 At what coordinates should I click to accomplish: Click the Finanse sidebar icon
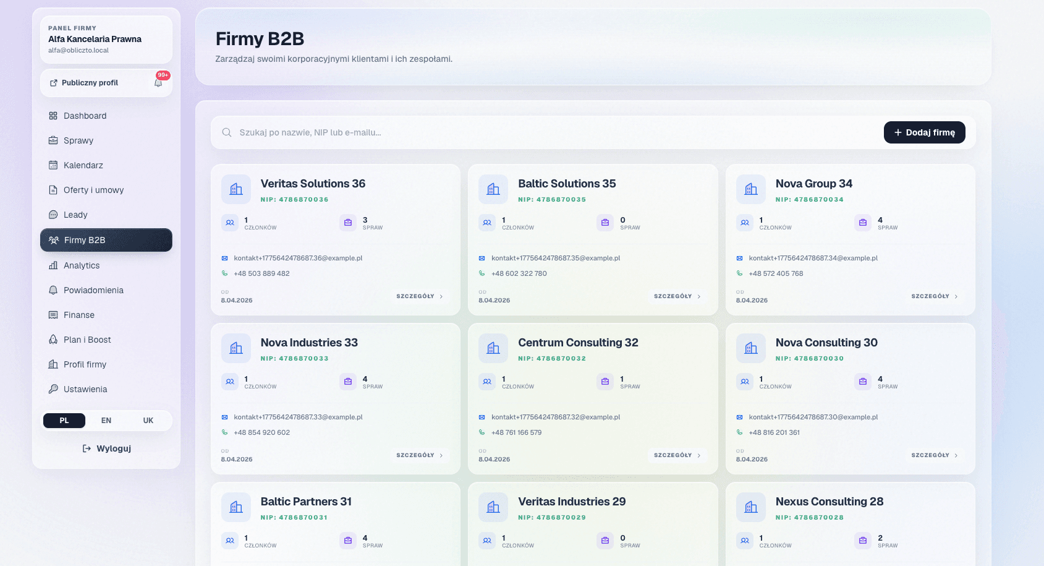[x=54, y=315]
